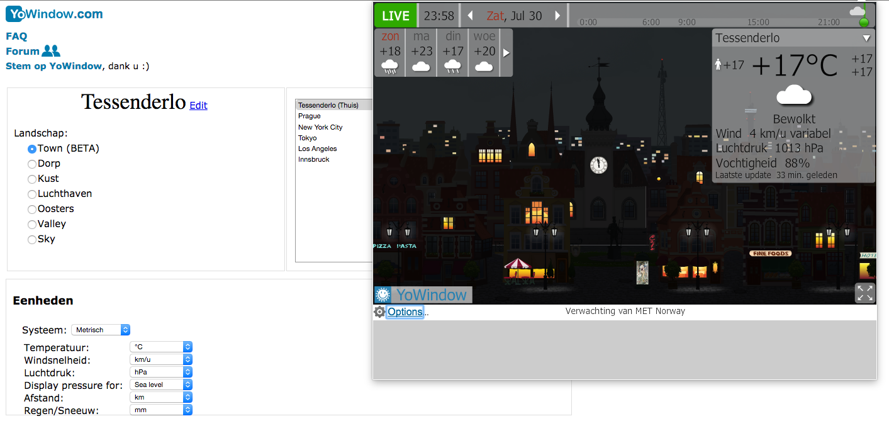This screenshot has width=889, height=421.
Task: Choose the Kust landscape option
Action: pyautogui.click(x=32, y=179)
